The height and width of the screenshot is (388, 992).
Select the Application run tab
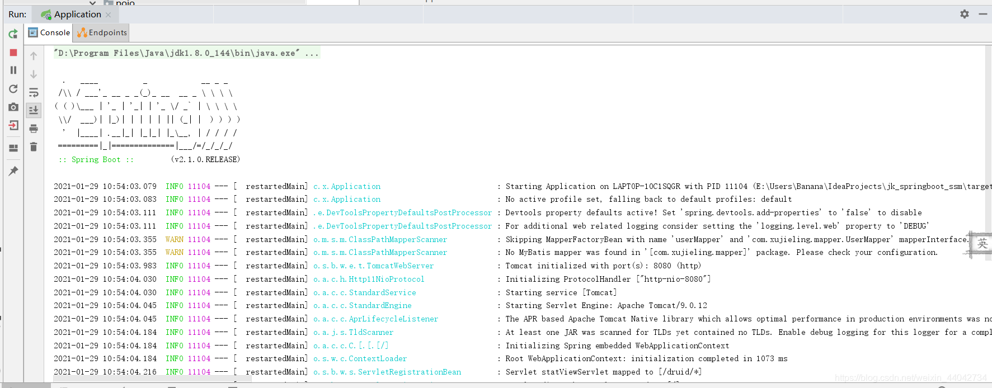[76, 15]
